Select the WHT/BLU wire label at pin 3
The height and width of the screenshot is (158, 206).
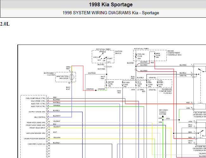(x=57, y=102)
